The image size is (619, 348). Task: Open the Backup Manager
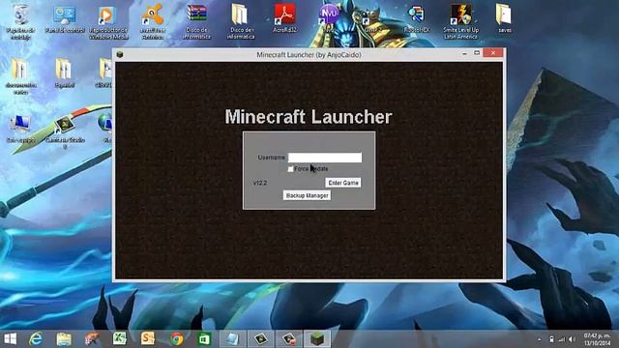coord(307,195)
